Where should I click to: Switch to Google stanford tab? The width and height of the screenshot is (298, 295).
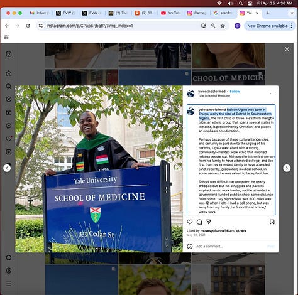pos(223,13)
